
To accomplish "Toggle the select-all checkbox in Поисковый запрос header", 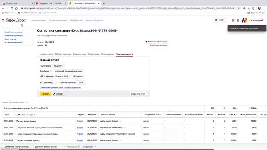I will pos(17,115).
